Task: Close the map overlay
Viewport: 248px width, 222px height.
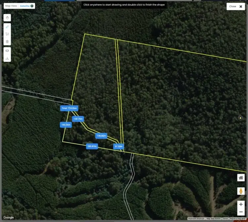Action: 236,7
